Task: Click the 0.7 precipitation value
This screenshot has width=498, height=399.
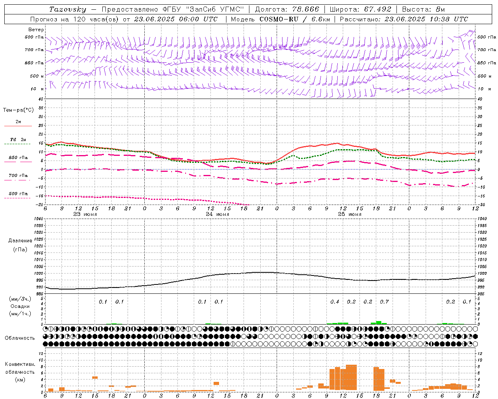Action: click(x=384, y=302)
